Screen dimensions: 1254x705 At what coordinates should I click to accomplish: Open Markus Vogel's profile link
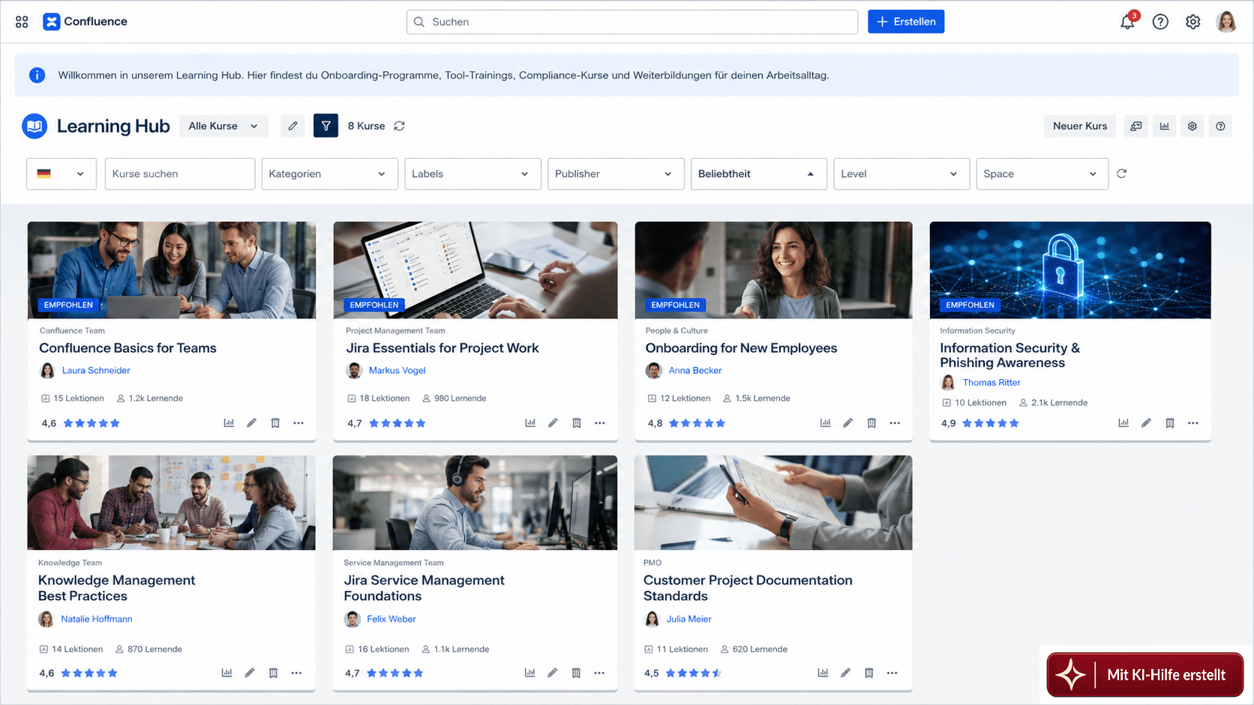[x=397, y=370]
